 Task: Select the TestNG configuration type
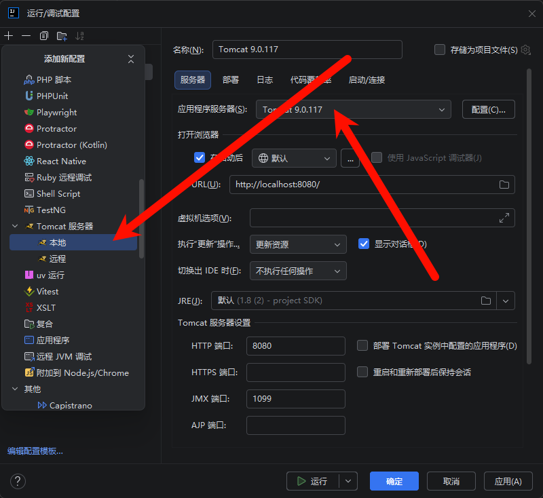point(73,210)
